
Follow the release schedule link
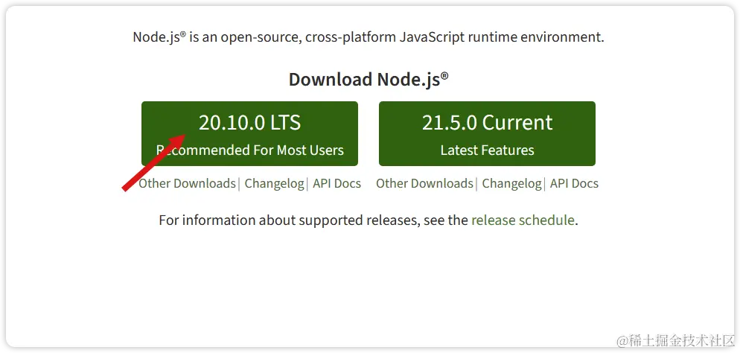(523, 220)
